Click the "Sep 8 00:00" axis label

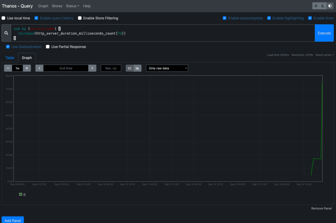(17, 184)
